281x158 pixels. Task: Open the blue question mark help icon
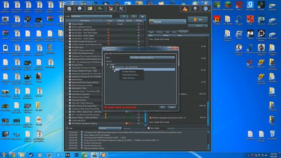205,9
